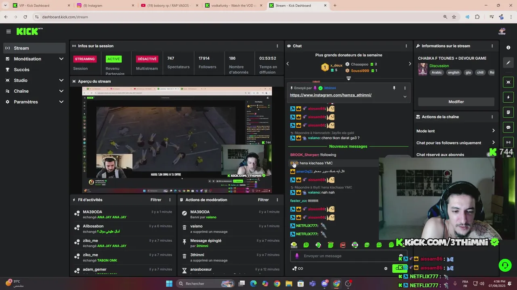Expand the Chaîne sidebar section
The height and width of the screenshot is (290, 517).
coord(61,91)
